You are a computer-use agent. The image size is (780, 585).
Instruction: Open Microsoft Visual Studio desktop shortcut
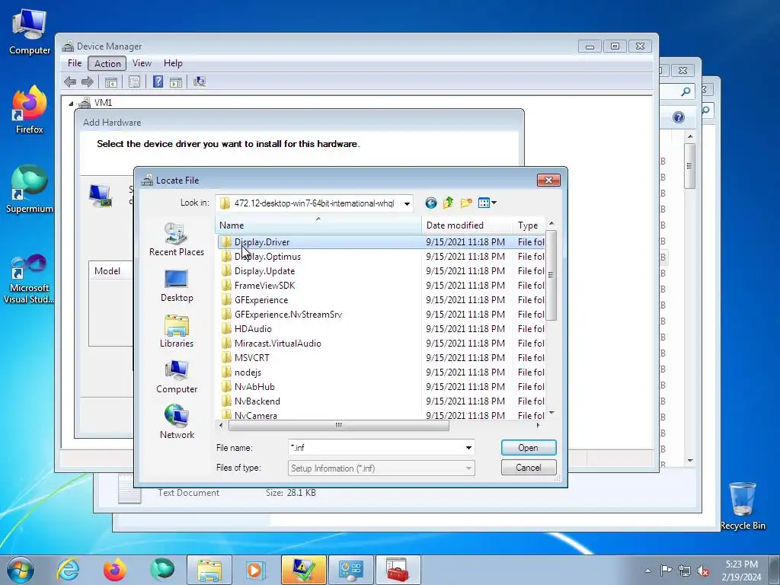point(30,279)
